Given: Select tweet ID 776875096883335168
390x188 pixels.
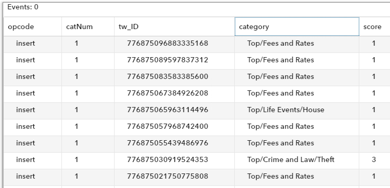Looking at the screenshot, I should click(167, 44).
